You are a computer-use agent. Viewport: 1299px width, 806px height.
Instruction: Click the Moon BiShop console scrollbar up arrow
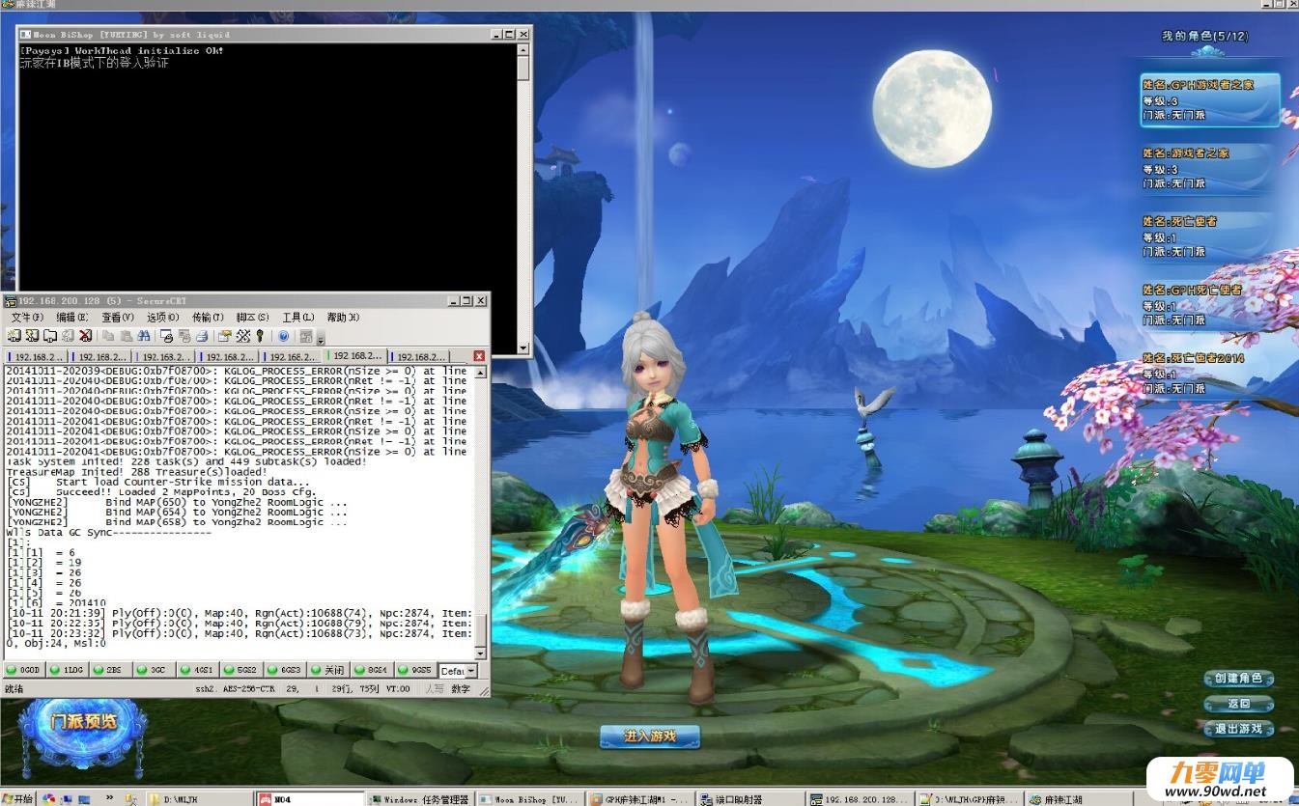523,49
